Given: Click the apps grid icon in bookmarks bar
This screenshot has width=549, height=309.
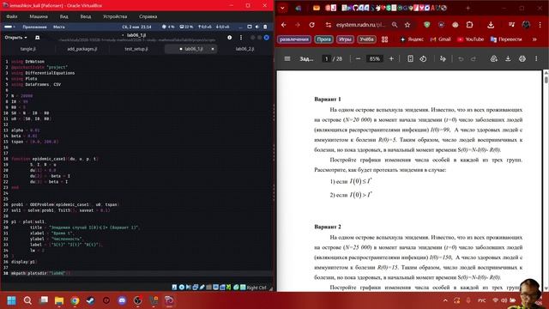Looking at the screenshot, I should pyautogui.click(x=384, y=39).
